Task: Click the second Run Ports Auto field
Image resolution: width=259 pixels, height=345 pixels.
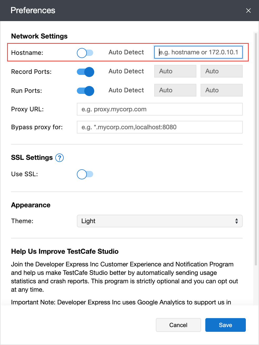Action: (221, 90)
